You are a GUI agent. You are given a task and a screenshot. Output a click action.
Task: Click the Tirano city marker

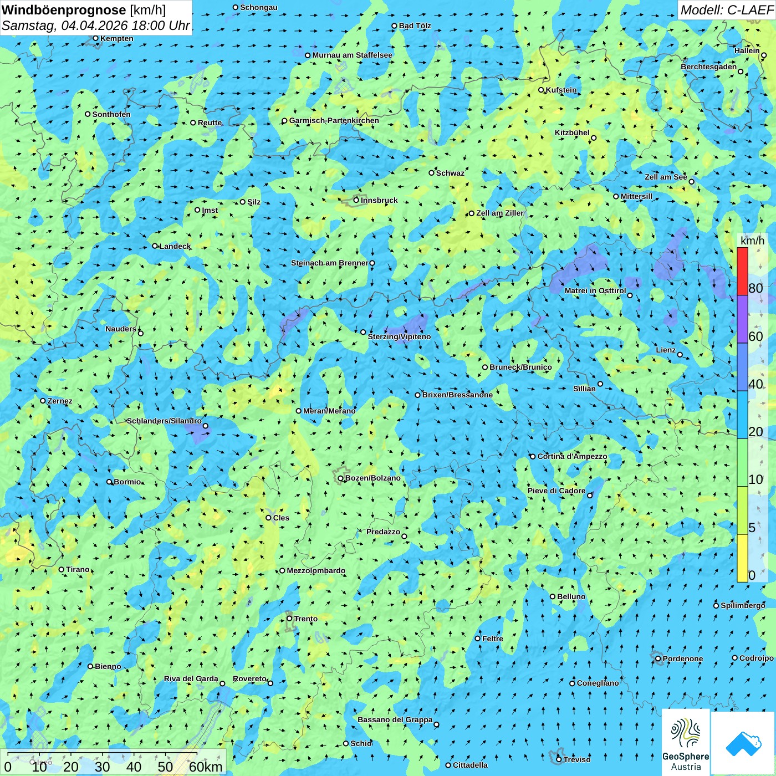[62, 569]
